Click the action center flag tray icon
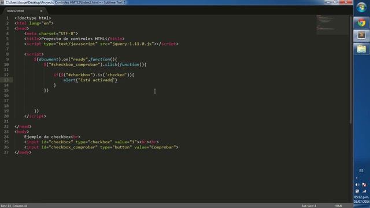 click(x=364, y=185)
